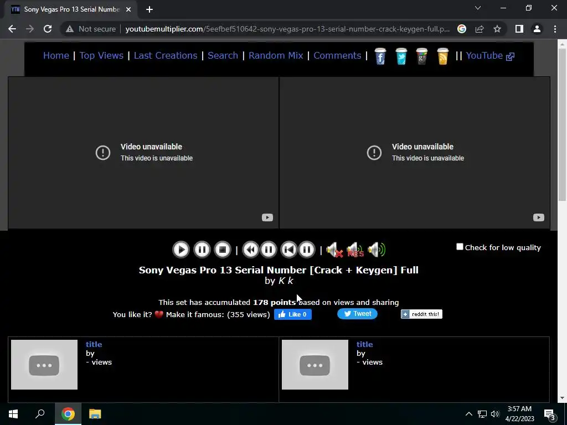Screen dimensions: 567x425
Task: Click the Facebook cup icon
Action: click(x=380, y=56)
